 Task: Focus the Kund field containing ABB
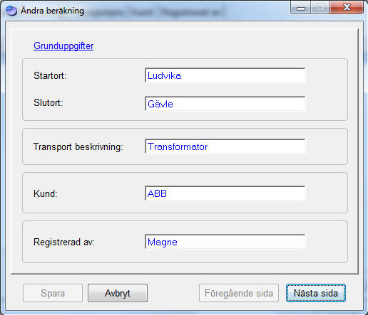coord(225,193)
